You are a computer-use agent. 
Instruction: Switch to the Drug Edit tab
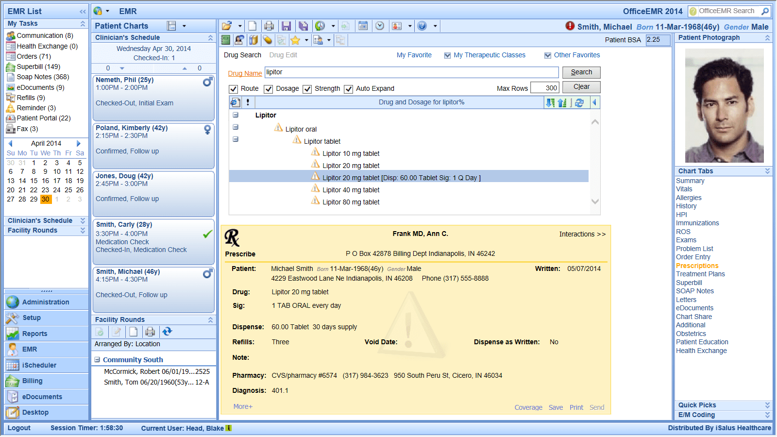[x=283, y=55]
